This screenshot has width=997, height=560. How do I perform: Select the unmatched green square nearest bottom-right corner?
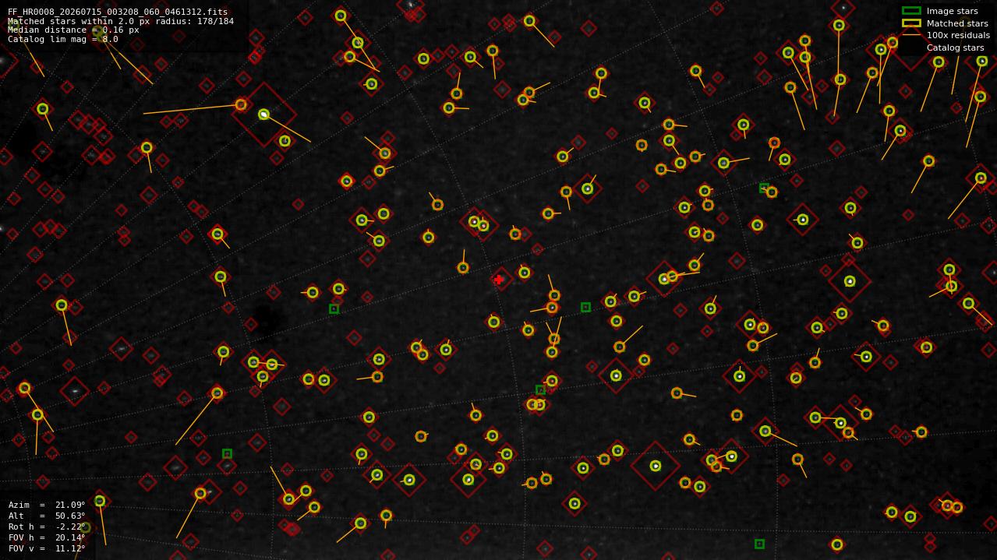(759, 544)
